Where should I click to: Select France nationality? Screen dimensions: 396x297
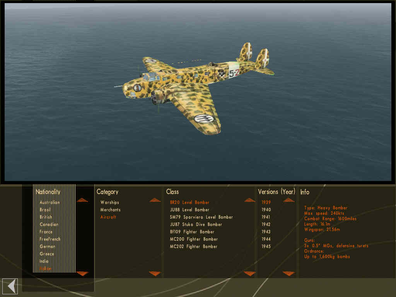click(46, 232)
